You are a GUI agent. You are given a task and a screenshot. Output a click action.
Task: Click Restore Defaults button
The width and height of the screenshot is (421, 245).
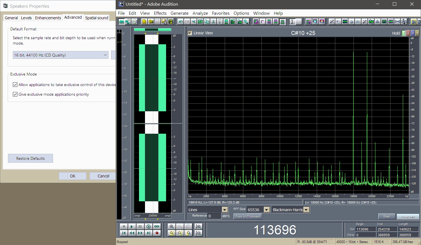coord(30,158)
